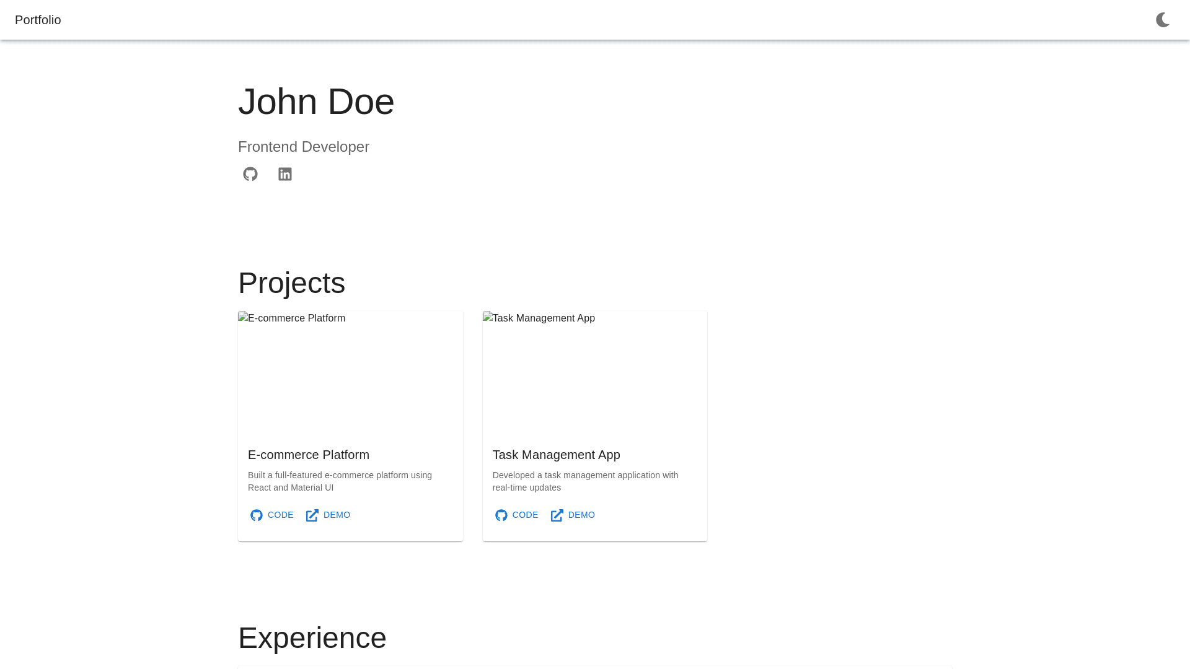Click GitHub icon on E-commerce Platform card
1190x669 pixels.
(x=257, y=515)
